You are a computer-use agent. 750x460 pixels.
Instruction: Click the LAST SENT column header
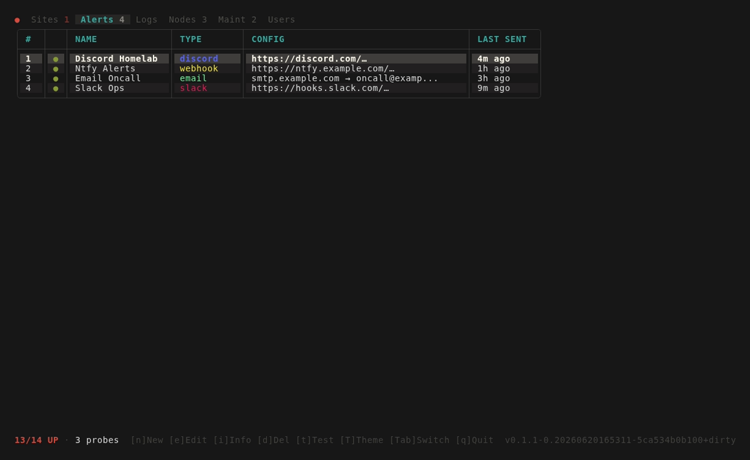502,39
